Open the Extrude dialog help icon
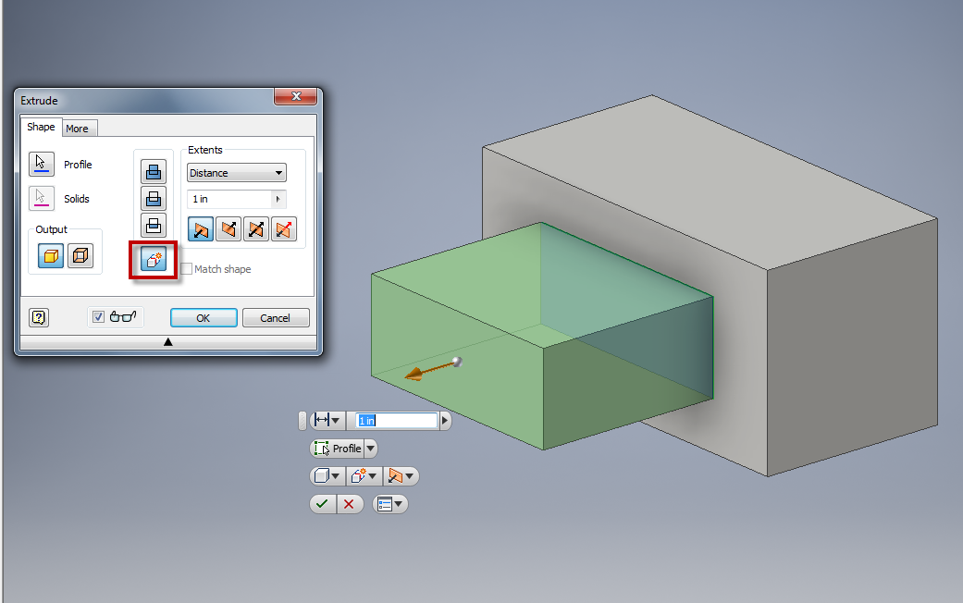Viewport: 963px width, 603px height. (39, 317)
